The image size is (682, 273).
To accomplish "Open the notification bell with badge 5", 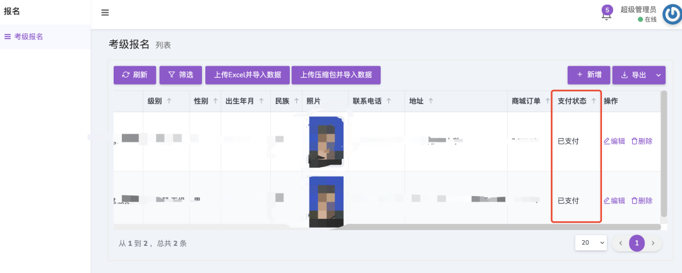I will [606, 15].
